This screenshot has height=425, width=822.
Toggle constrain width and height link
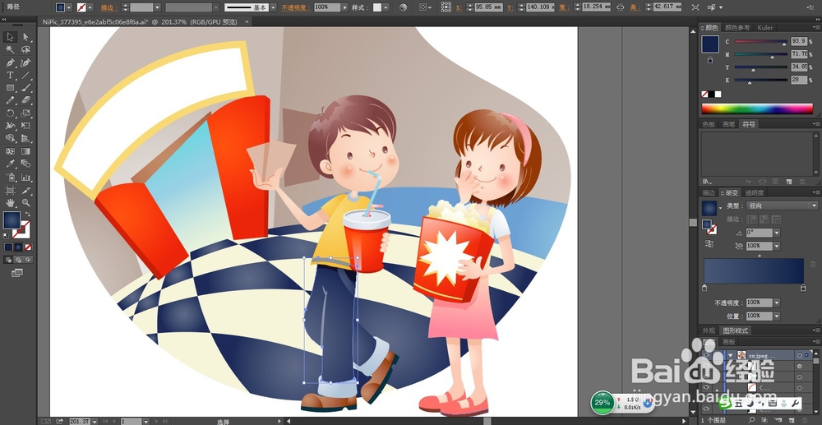[620, 7]
